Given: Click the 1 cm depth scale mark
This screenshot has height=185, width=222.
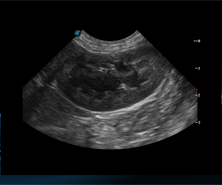Looking at the screenshot, I should click(197, 68).
